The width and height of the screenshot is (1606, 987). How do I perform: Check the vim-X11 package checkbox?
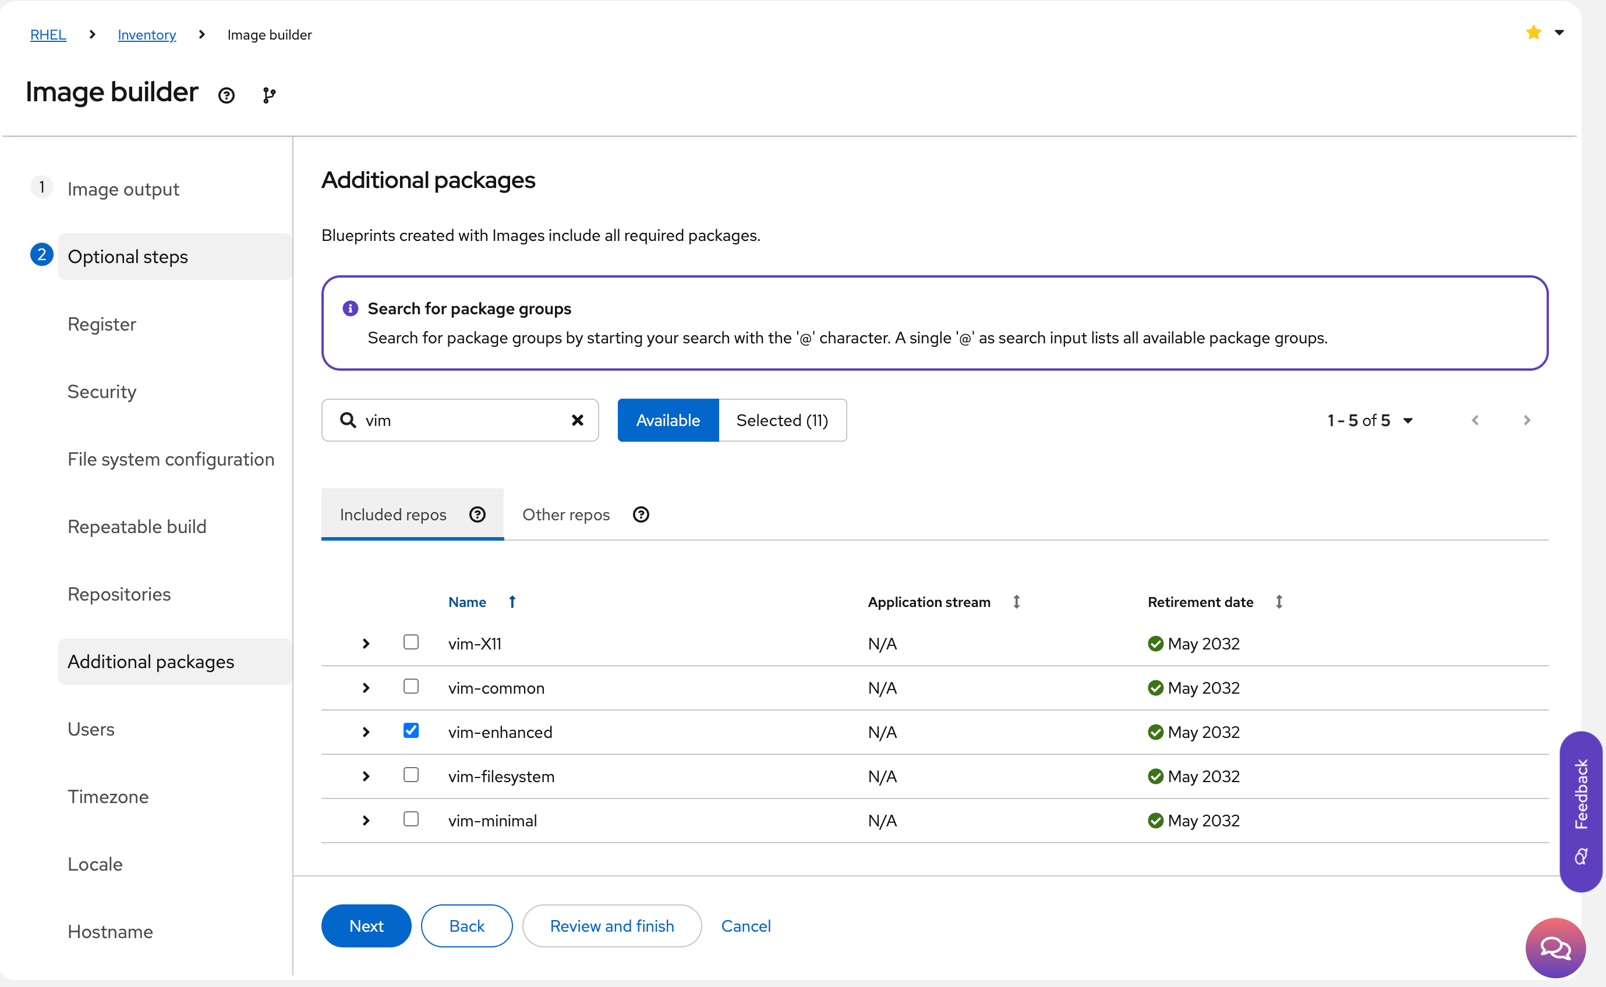pyautogui.click(x=411, y=642)
